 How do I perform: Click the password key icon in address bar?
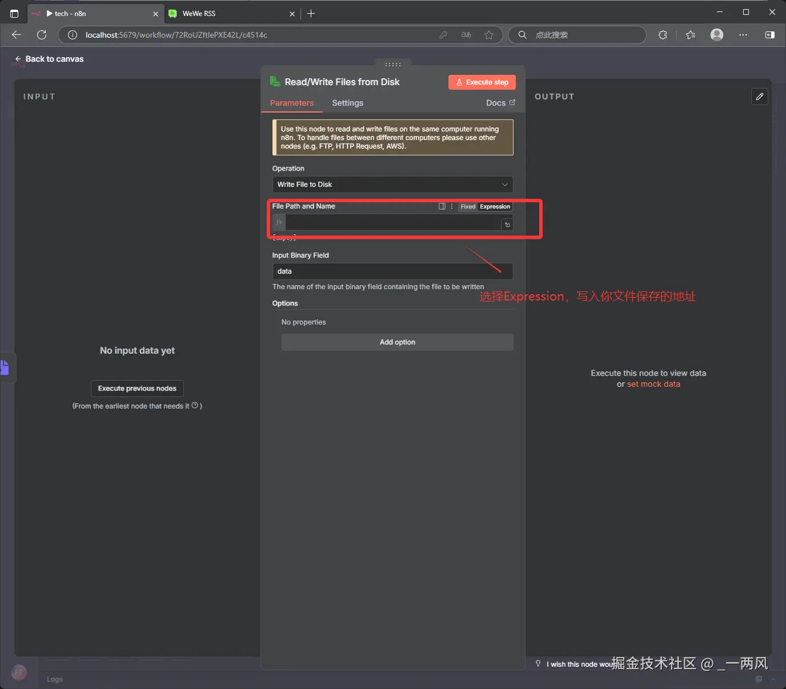point(443,35)
